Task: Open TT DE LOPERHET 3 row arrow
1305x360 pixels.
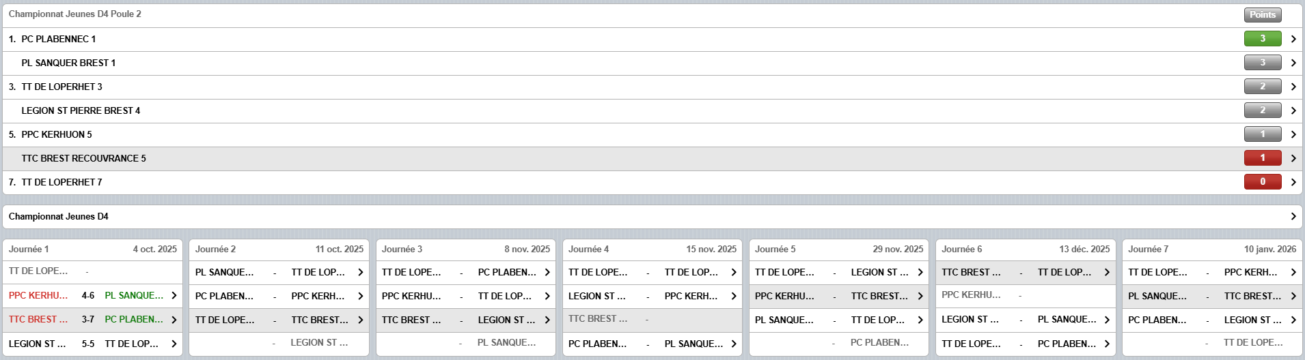Action: pos(1293,87)
